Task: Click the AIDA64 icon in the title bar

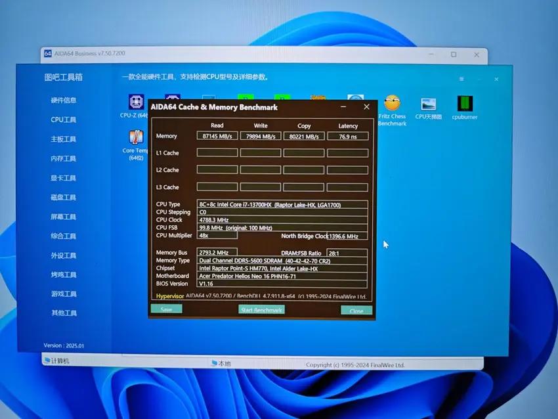Action: (48, 53)
